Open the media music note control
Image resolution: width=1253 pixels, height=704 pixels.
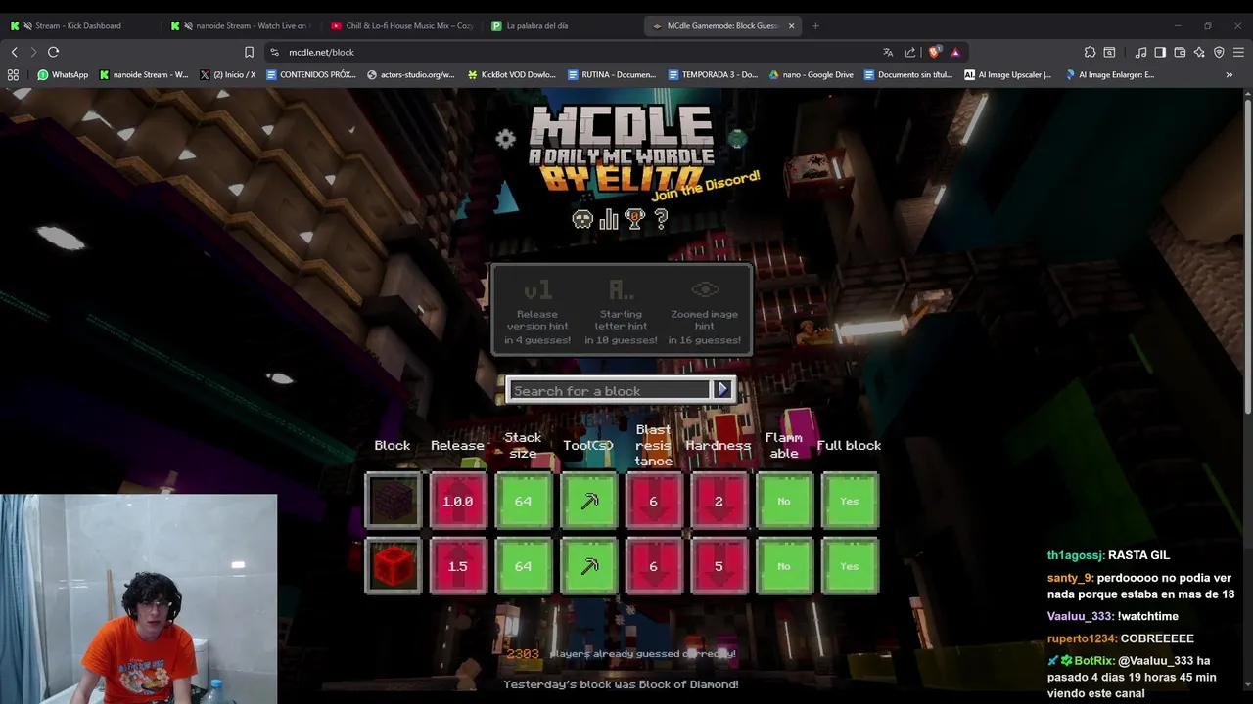click(1140, 52)
